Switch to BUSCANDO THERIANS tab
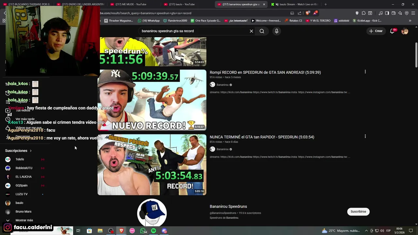Screen dimensions: 418x235 27,4
